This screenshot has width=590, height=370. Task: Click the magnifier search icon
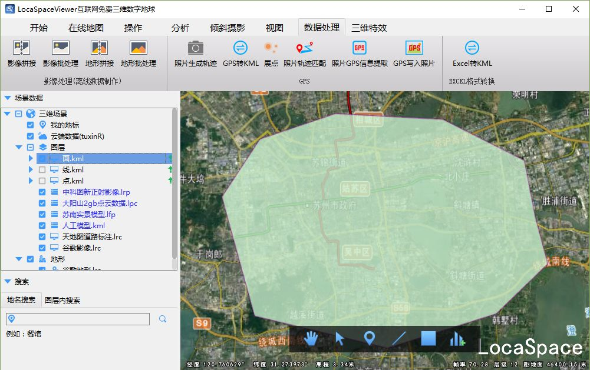[163, 319]
